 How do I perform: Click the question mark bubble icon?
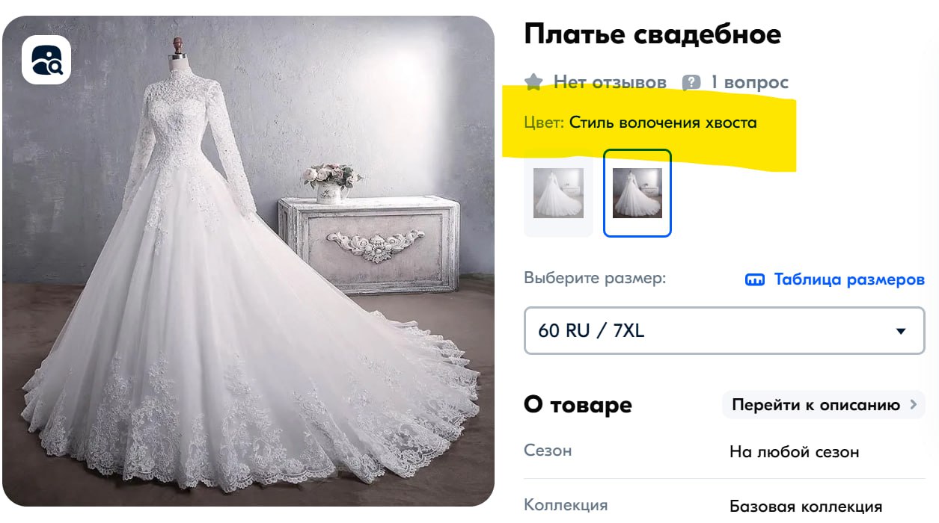[691, 82]
